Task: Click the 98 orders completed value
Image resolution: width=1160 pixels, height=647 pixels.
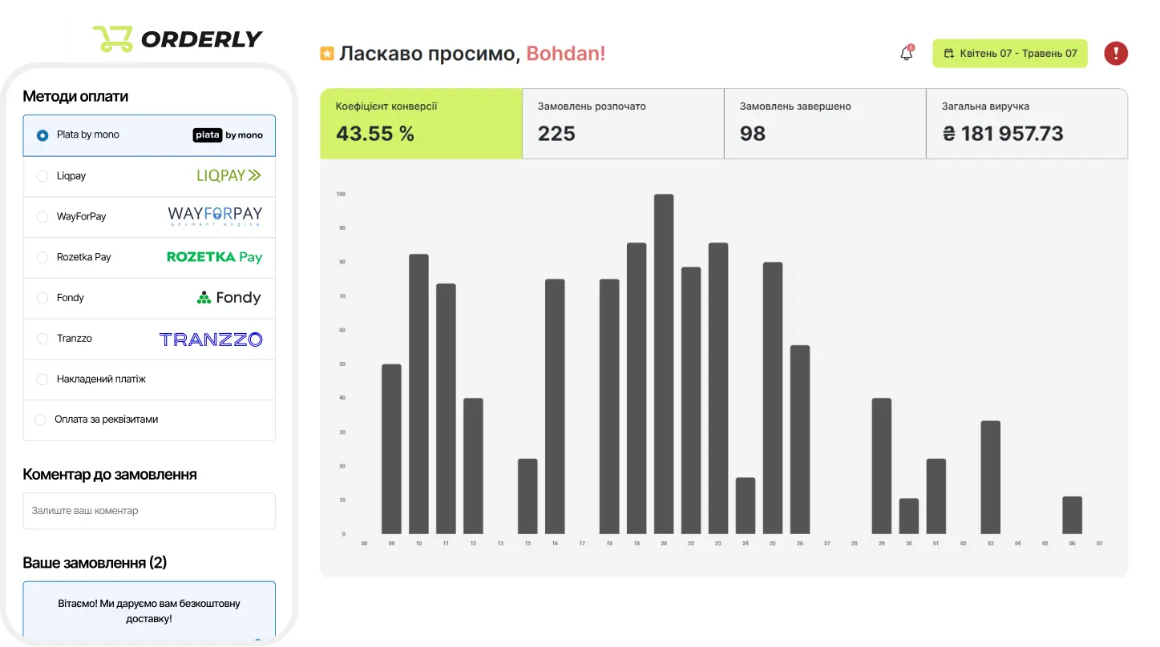Action: click(x=753, y=134)
